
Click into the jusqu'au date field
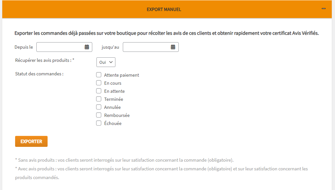pos(147,47)
